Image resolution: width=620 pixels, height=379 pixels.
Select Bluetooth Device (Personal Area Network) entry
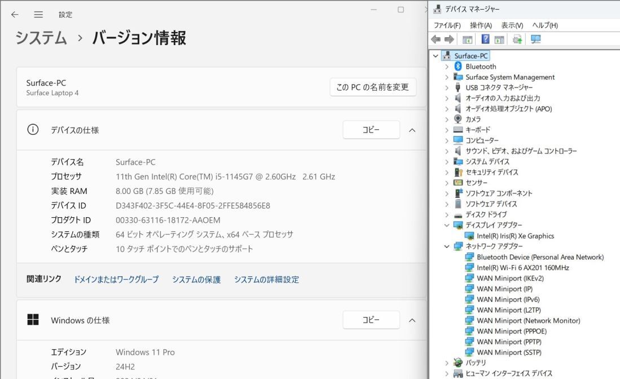click(540, 257)
